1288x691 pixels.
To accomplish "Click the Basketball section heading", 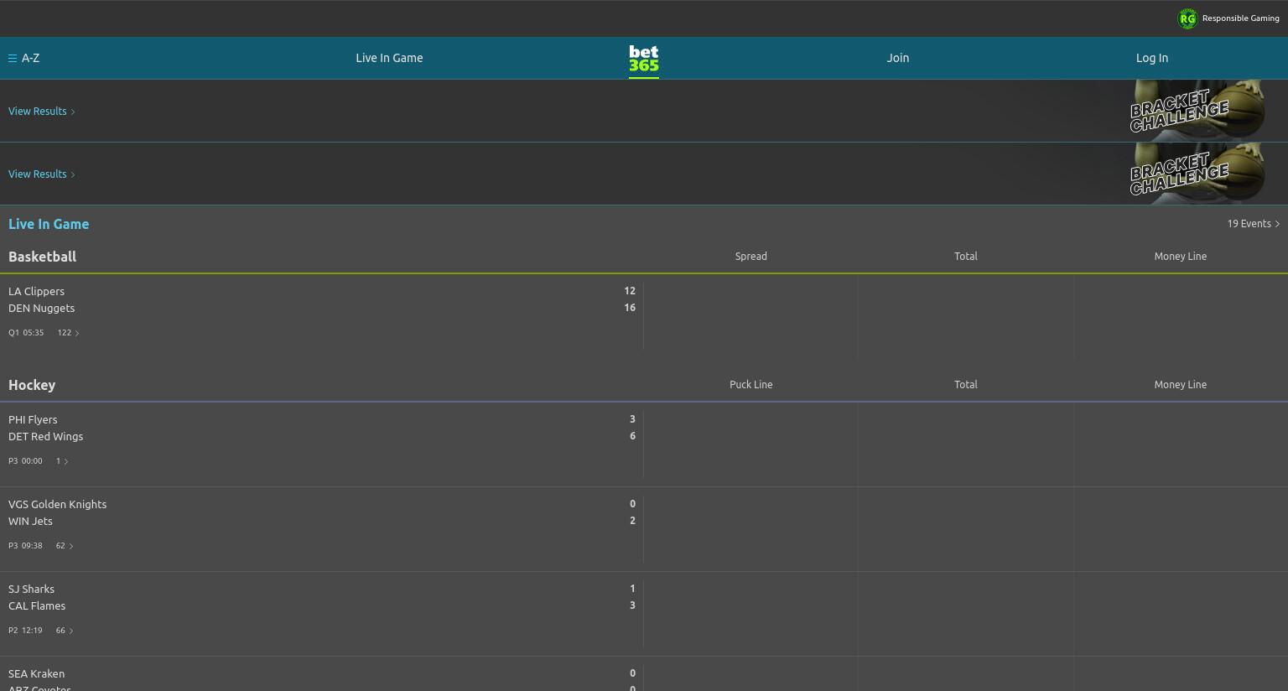I will (42, 257).
